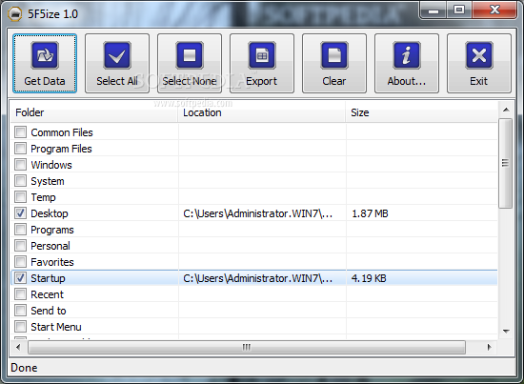
Task: Click the Get Data toolbar button
Action: tap(45, 63)
